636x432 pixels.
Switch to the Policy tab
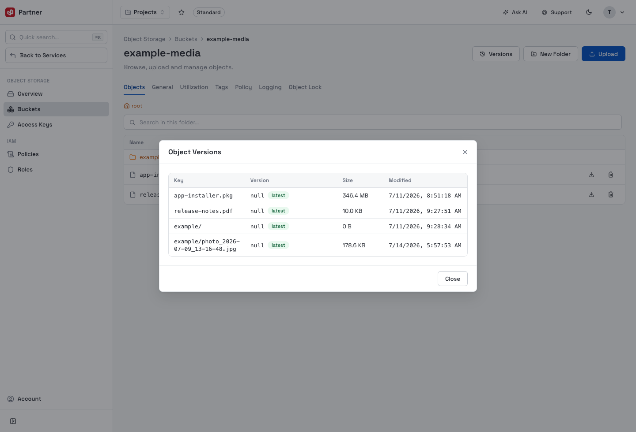point(243,87)
